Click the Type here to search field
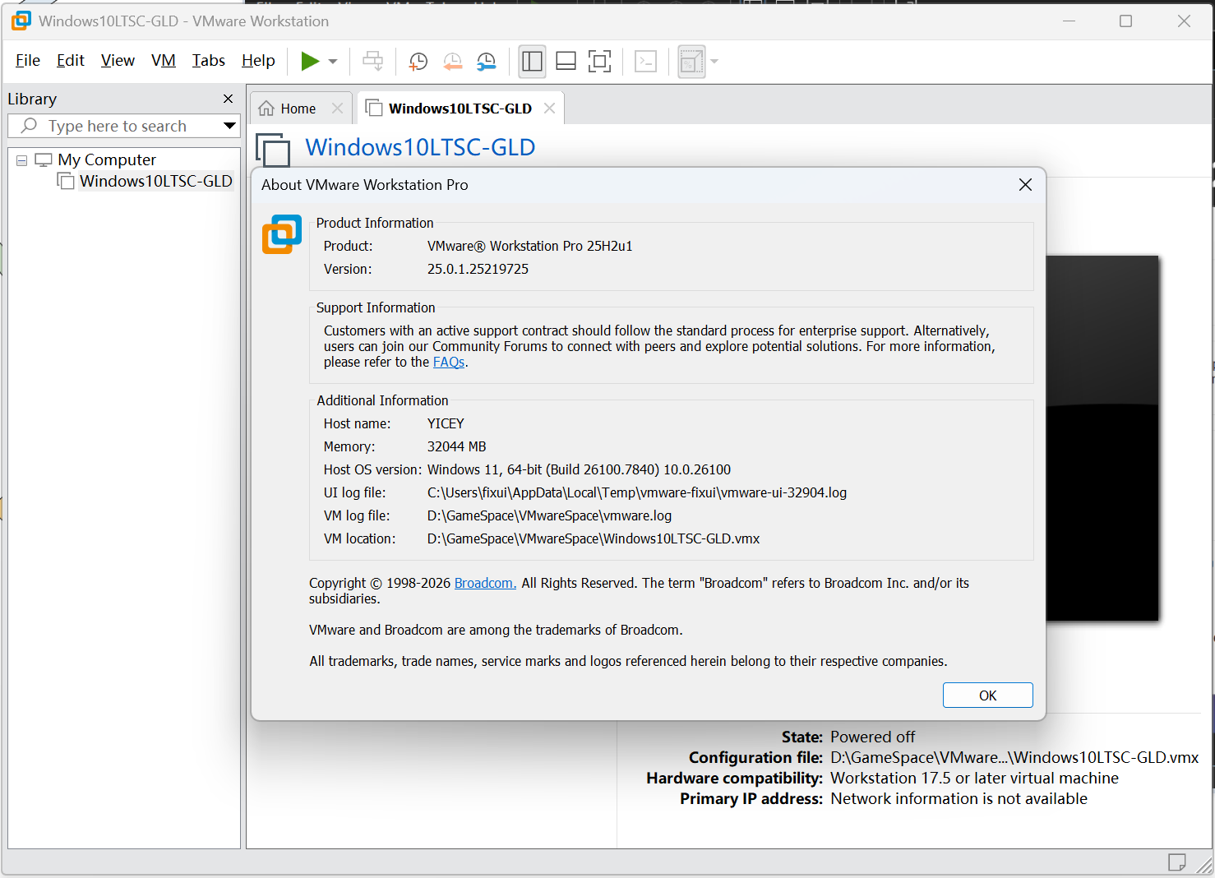The image size is (1215, 878). (115, 125)
